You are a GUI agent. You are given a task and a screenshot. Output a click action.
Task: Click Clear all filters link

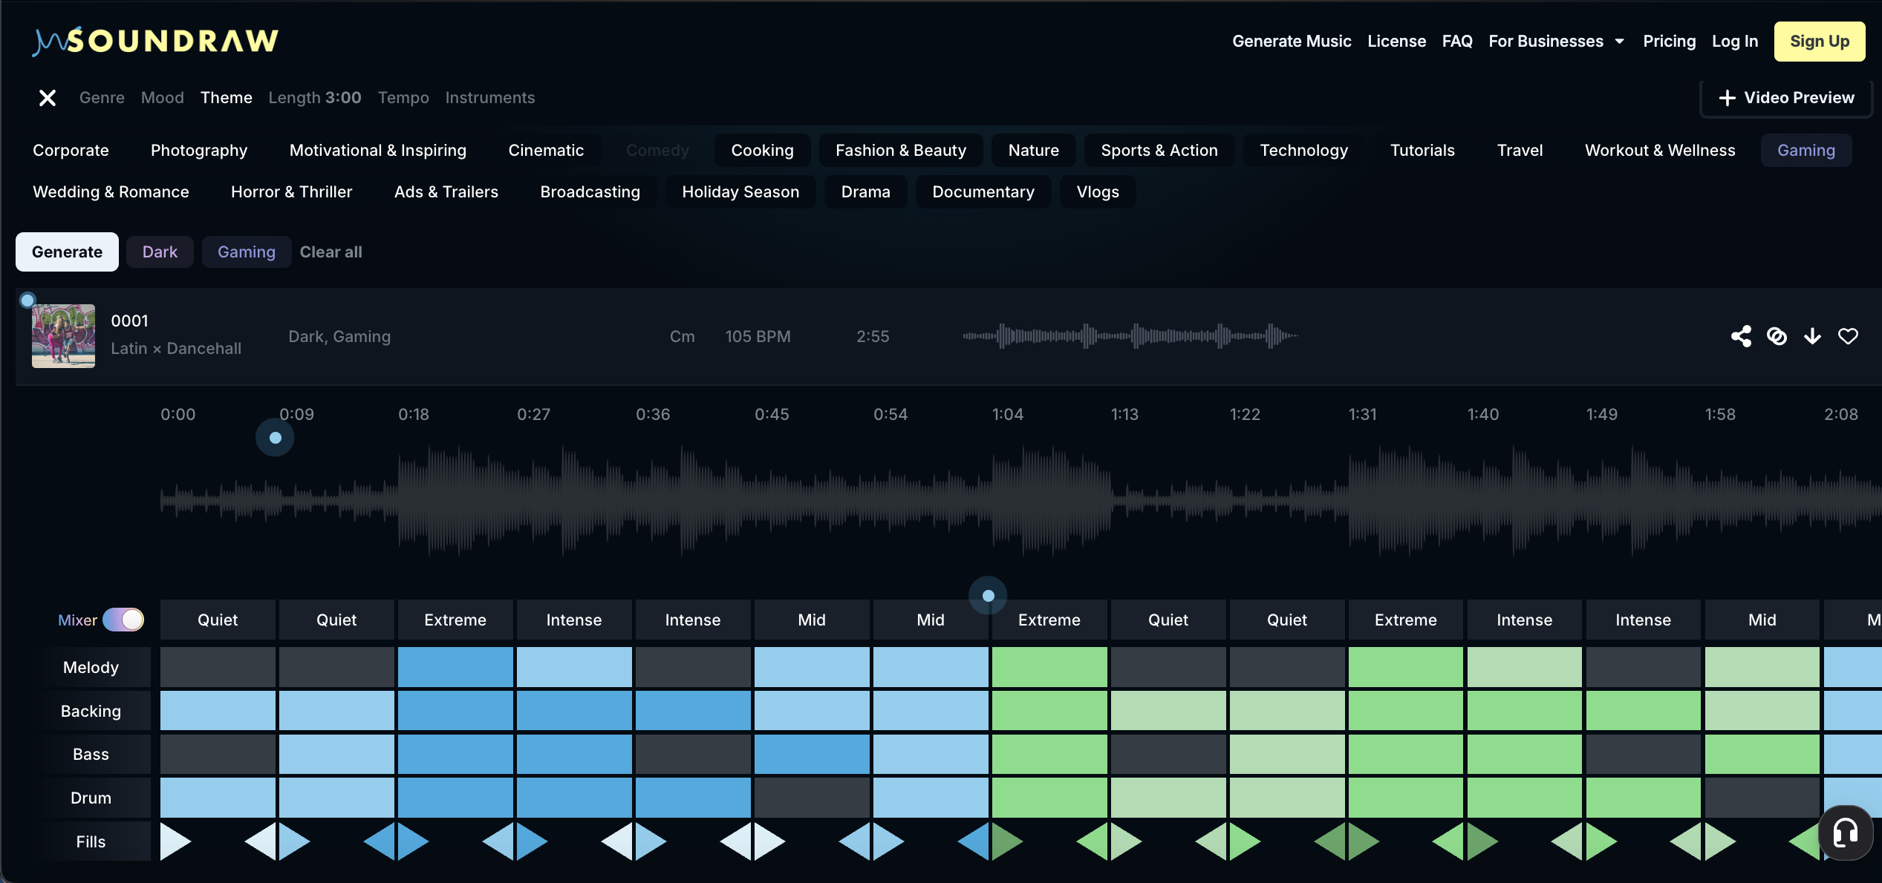(331, 252)
